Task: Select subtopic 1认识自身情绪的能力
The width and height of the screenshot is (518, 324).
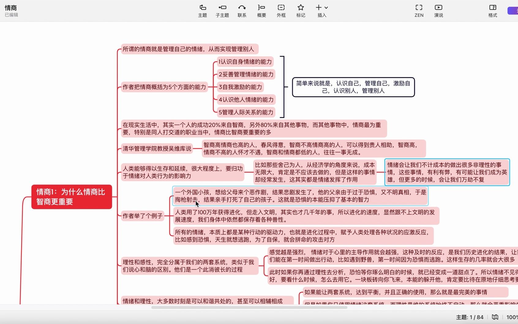Action: (245, 62)
